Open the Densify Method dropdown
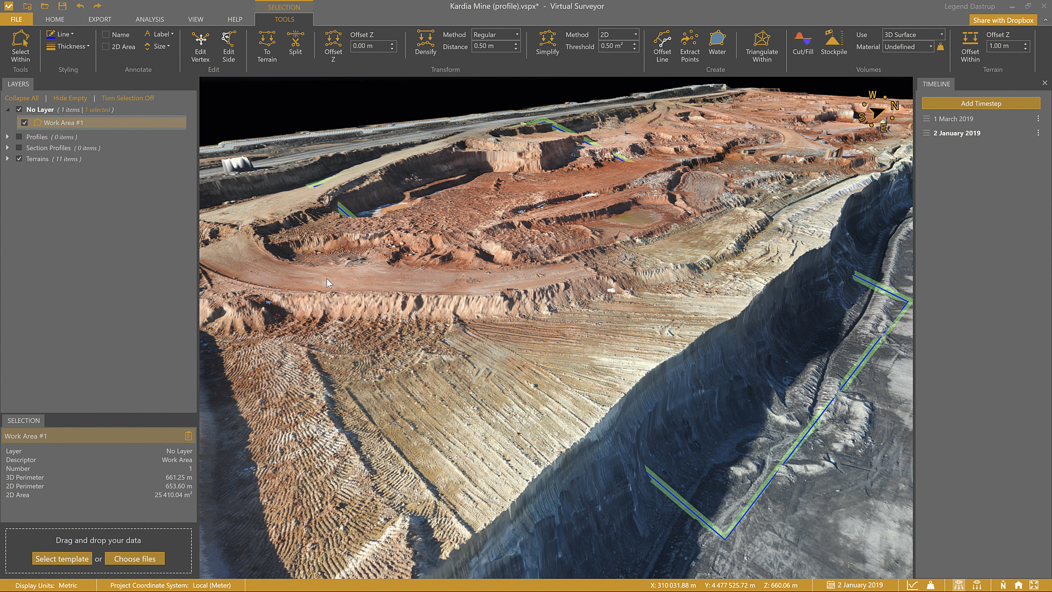Image resolution: width=1052 pixels, height=592 pixels. click(496, 35)
